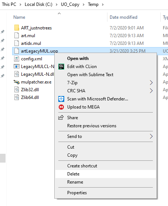Viewport: 168px width, 206px height.
Task: Select the LegacyMULCL-N application icon
Action: click(17, 67)
